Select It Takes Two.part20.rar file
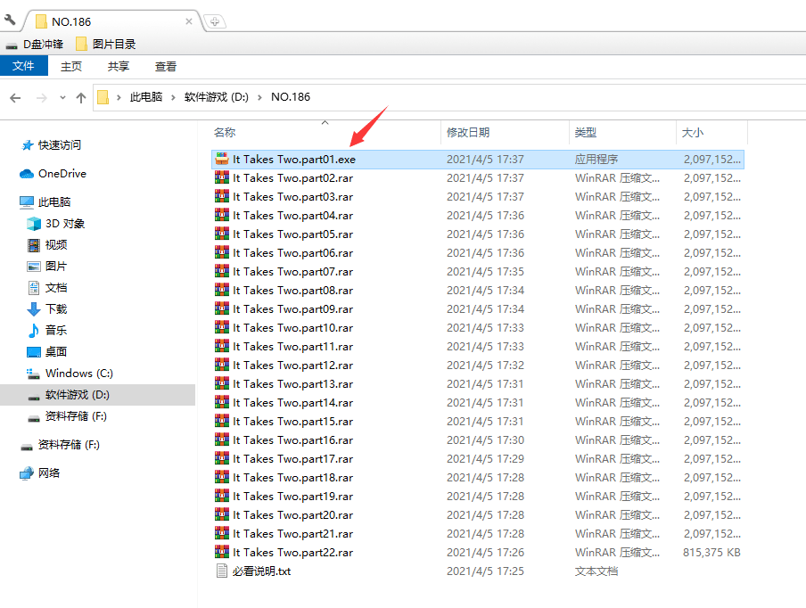 pyautogui.click(x=478, y=515)
